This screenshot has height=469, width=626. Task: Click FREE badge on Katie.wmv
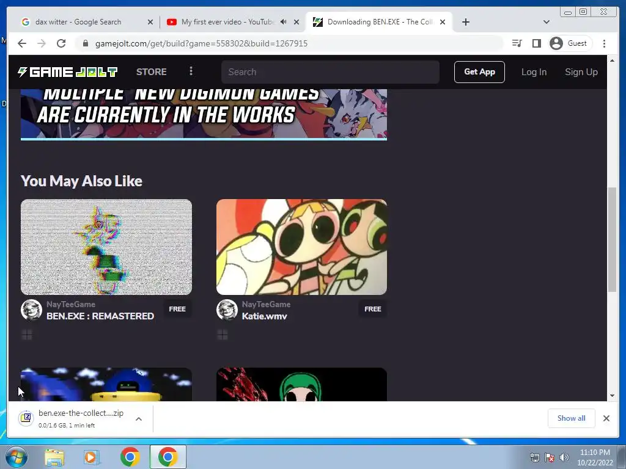[x=372, y=309]
